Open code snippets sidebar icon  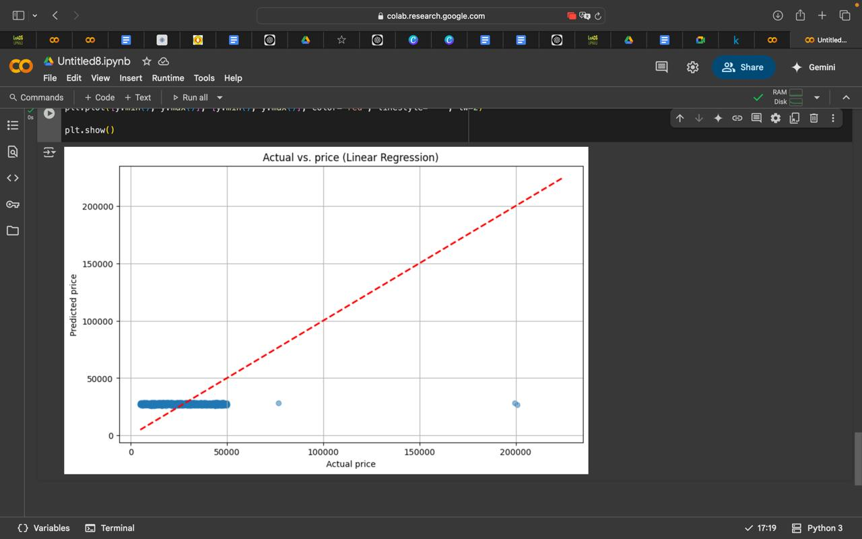point(12,178)
